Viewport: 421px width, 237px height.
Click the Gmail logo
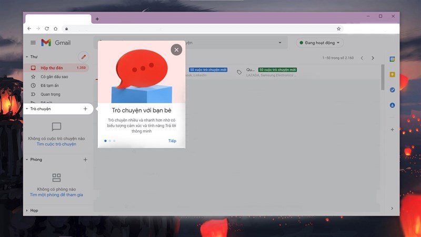click(x=56, y=43)
